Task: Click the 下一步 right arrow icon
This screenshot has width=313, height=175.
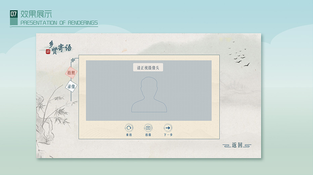Action: (168, 127)
